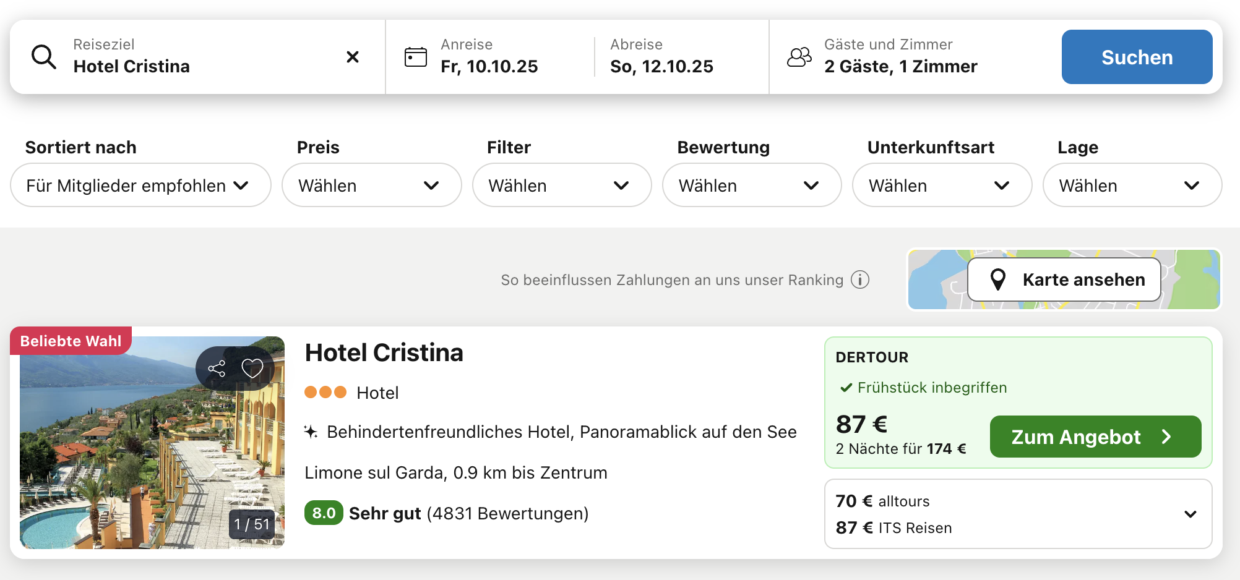
Task: Click the DERTOUR provider name
Action: (x=872, y=357)
